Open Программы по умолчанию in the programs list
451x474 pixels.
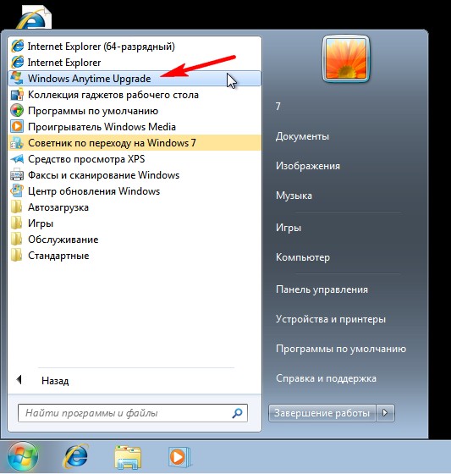click(x=135, y=111)
